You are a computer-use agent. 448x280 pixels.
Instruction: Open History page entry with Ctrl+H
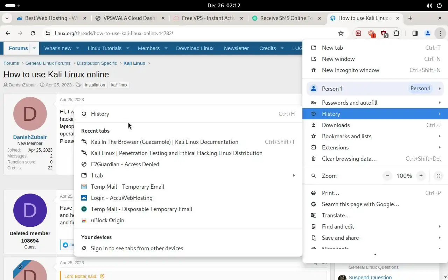click(188, 114)
